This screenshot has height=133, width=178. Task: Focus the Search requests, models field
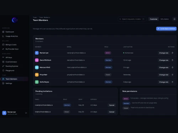(x=132, y=19)
